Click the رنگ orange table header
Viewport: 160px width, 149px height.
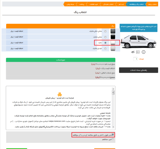coord(61,26)
